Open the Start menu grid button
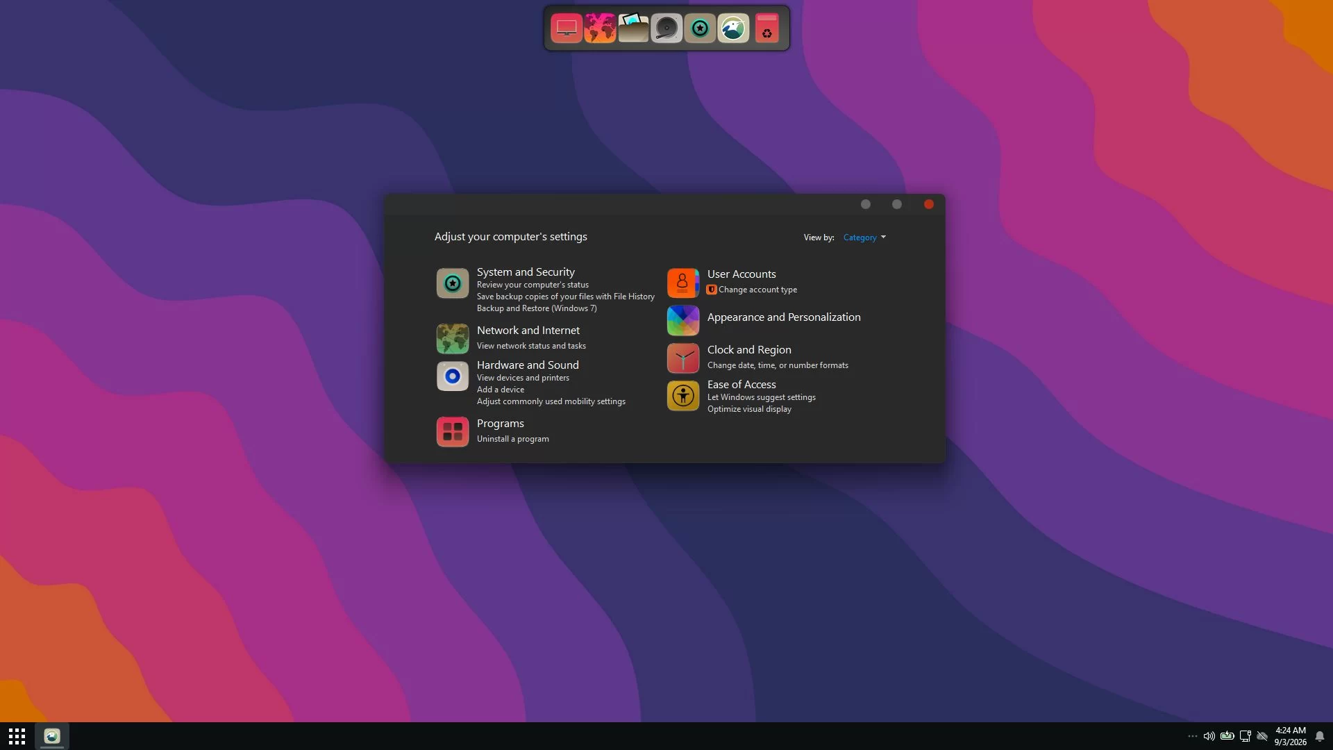Screen dimensions: 1333x750 tap(17, 736)
